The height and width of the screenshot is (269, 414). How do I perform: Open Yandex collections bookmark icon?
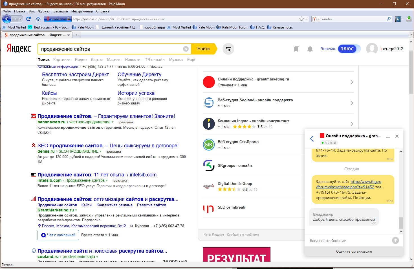[x=296, y=49]
